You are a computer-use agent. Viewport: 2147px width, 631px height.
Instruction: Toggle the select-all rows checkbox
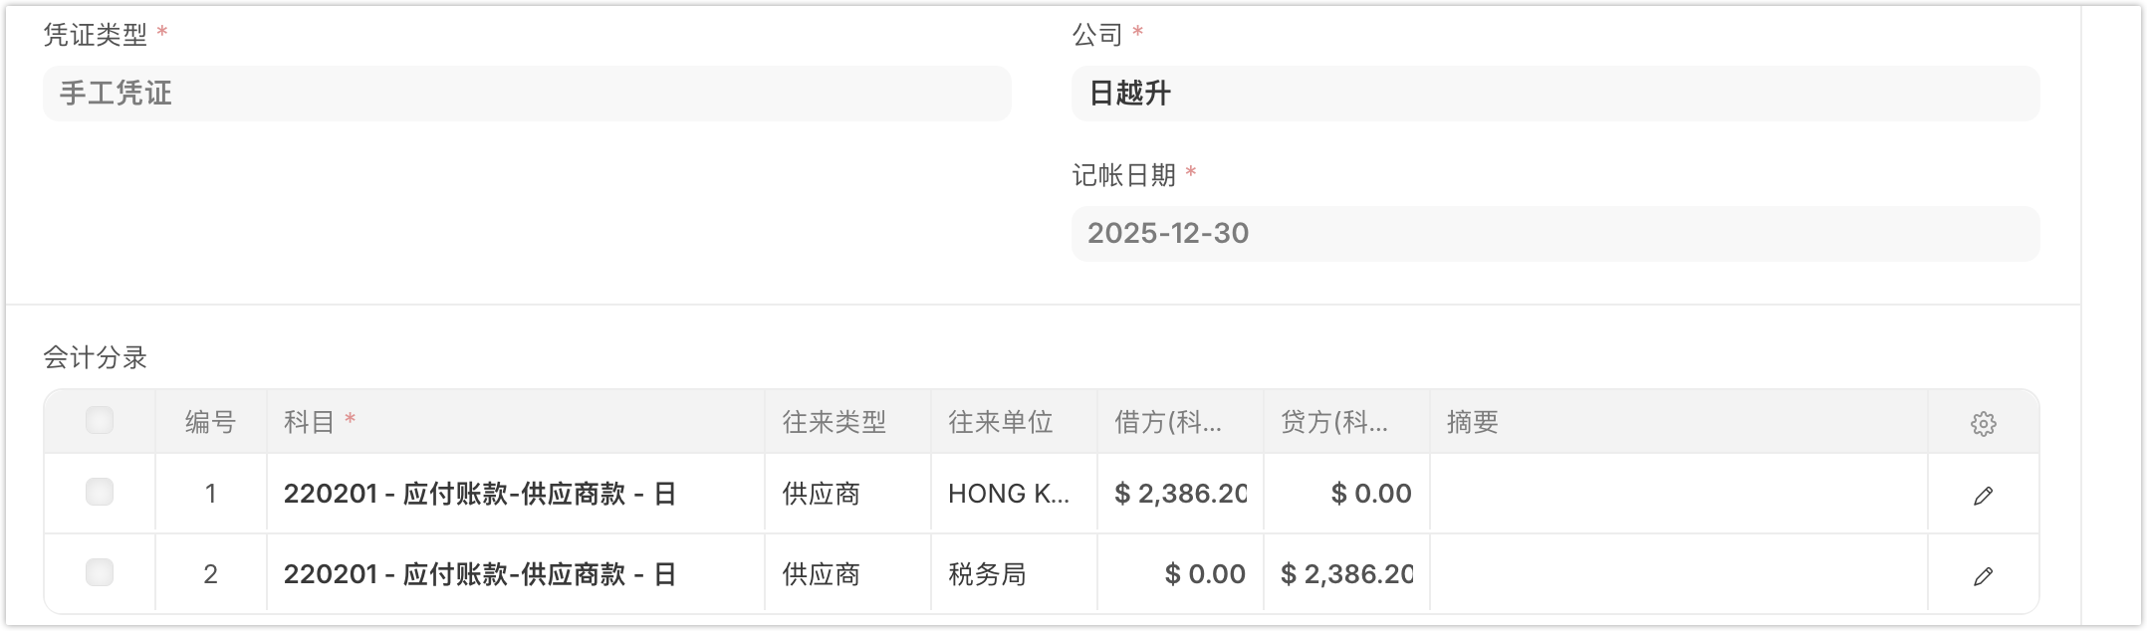(100, 421)
